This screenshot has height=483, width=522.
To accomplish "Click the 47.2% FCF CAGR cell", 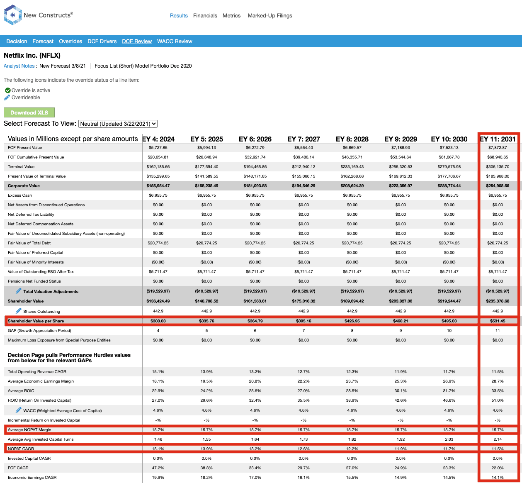I will coord(158,468).
